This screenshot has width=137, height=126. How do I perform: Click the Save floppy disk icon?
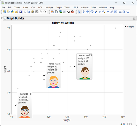click(21, 12)
